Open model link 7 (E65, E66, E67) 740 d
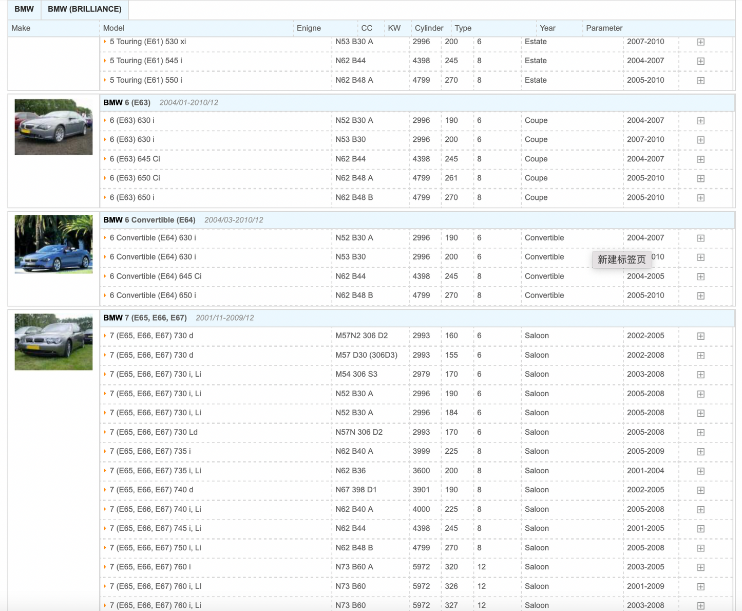 151,490
